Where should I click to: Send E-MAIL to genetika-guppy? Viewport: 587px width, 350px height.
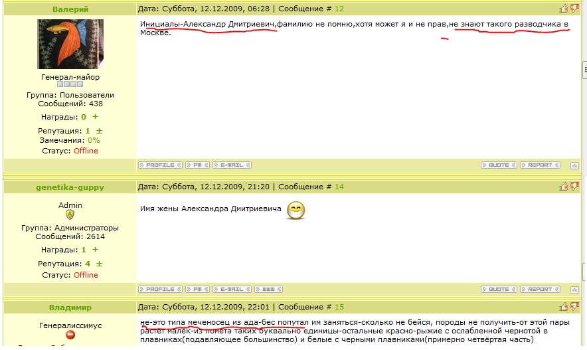coord(232,290)
